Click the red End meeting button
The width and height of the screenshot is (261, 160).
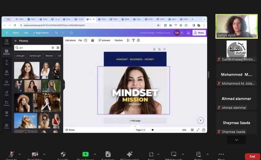[x=252, y=156]
